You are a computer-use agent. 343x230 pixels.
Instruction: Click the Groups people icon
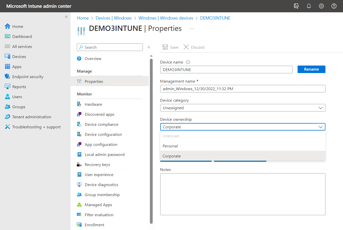point(8,106)
